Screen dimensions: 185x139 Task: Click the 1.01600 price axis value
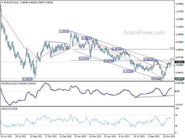(179, 27)
